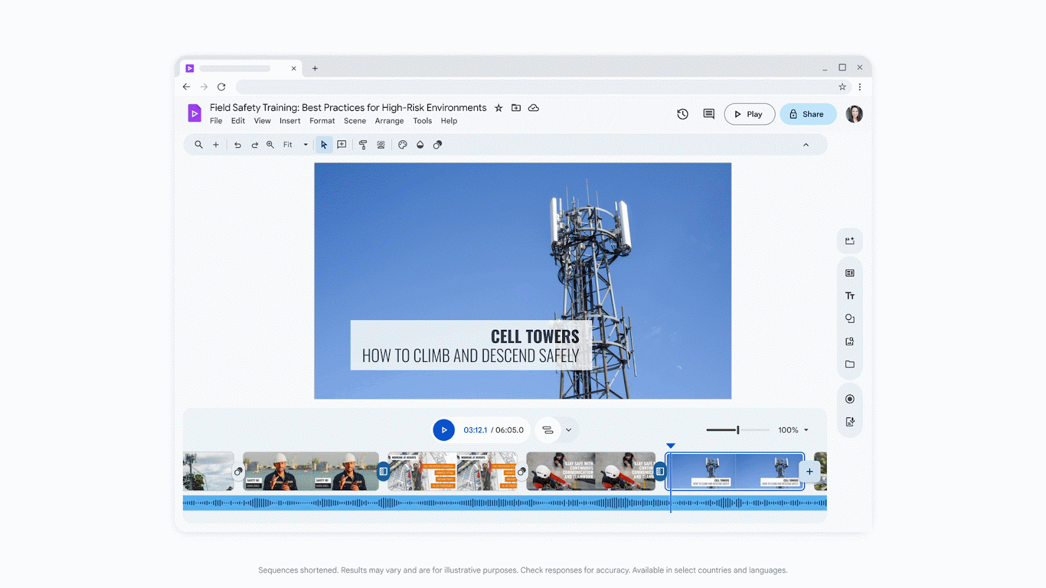Select the paint format roller tool

[x=363, y=145]
